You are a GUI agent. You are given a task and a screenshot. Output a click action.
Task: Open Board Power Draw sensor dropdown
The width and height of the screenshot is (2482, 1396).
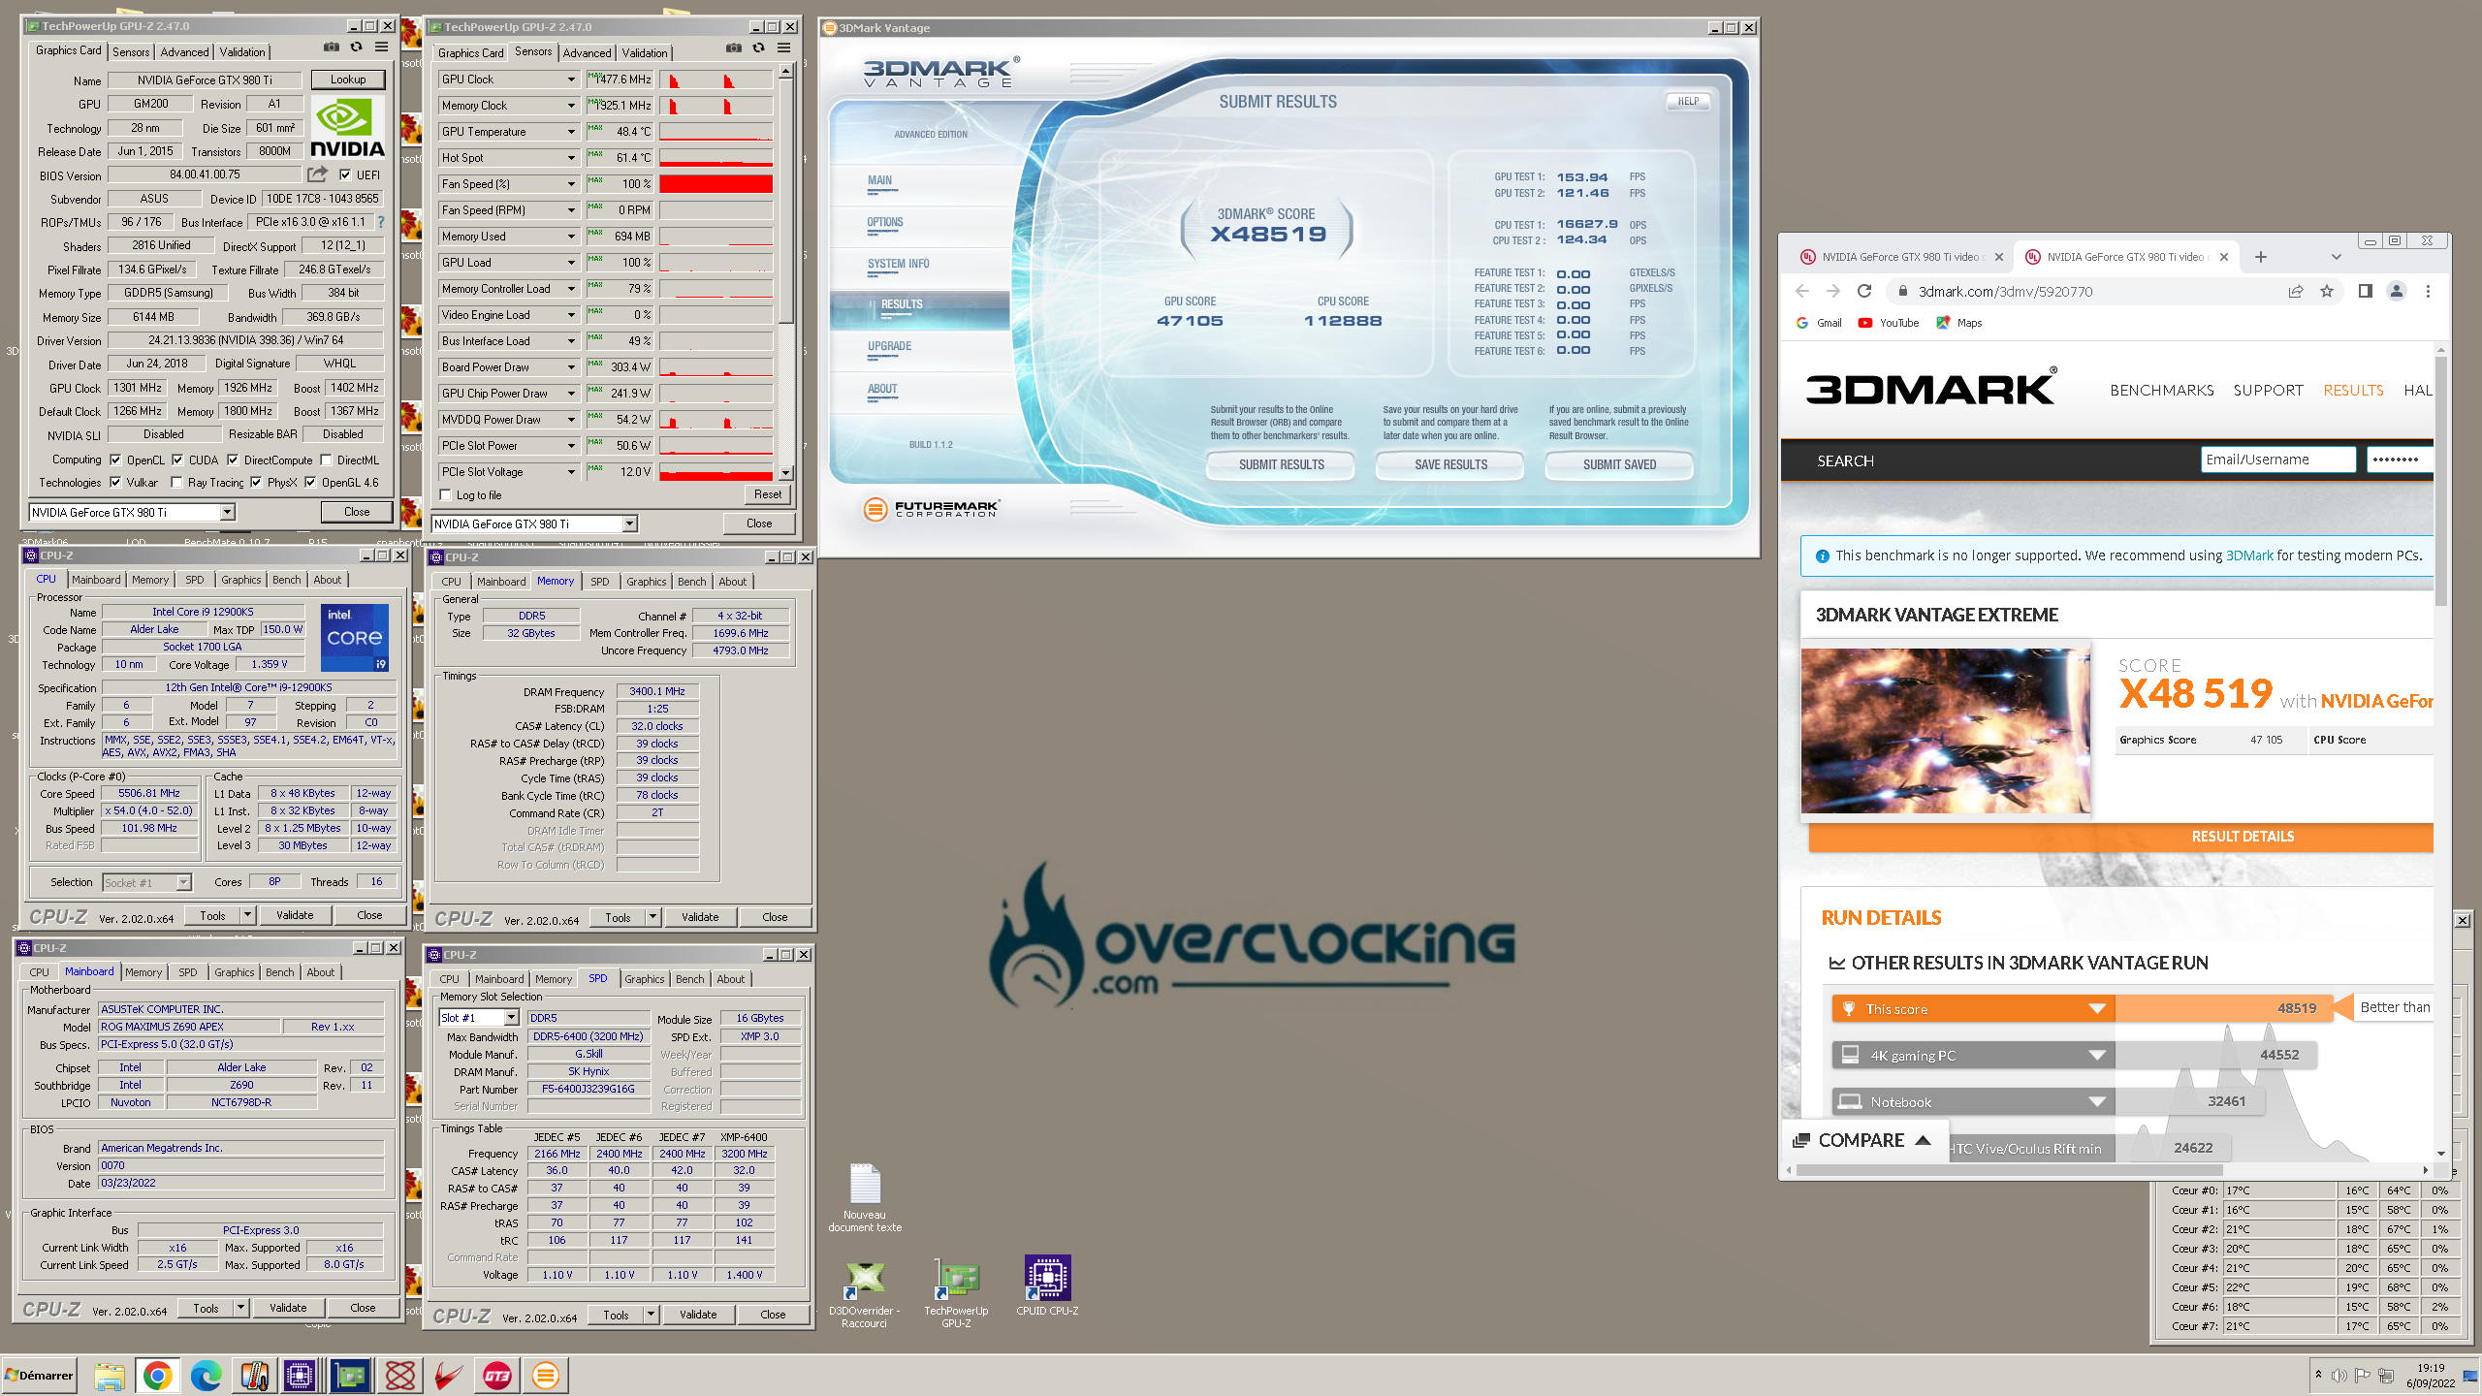coord(571,367)
